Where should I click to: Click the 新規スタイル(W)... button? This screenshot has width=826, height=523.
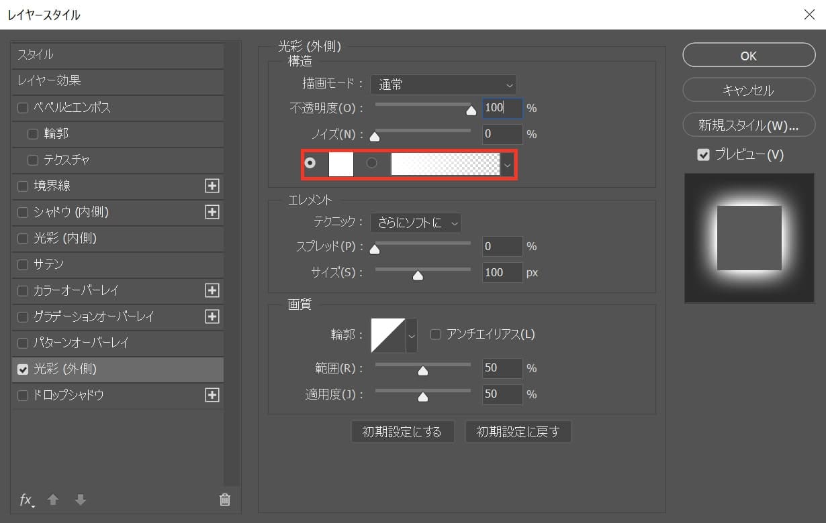749,125
